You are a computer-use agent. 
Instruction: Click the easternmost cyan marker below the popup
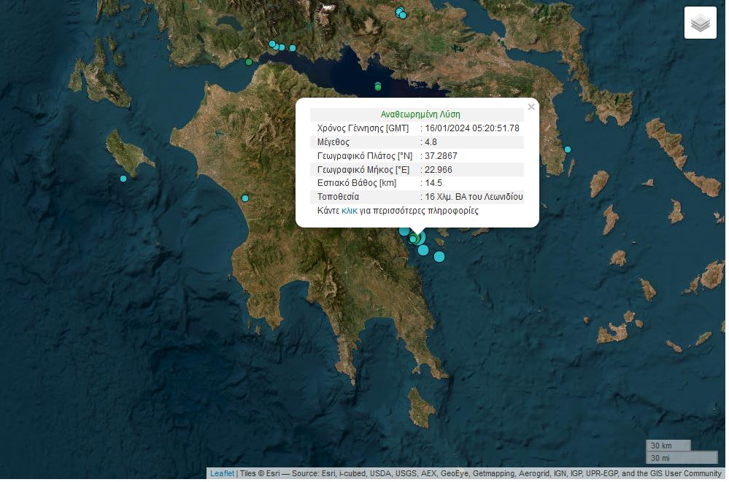click(439, 256)
